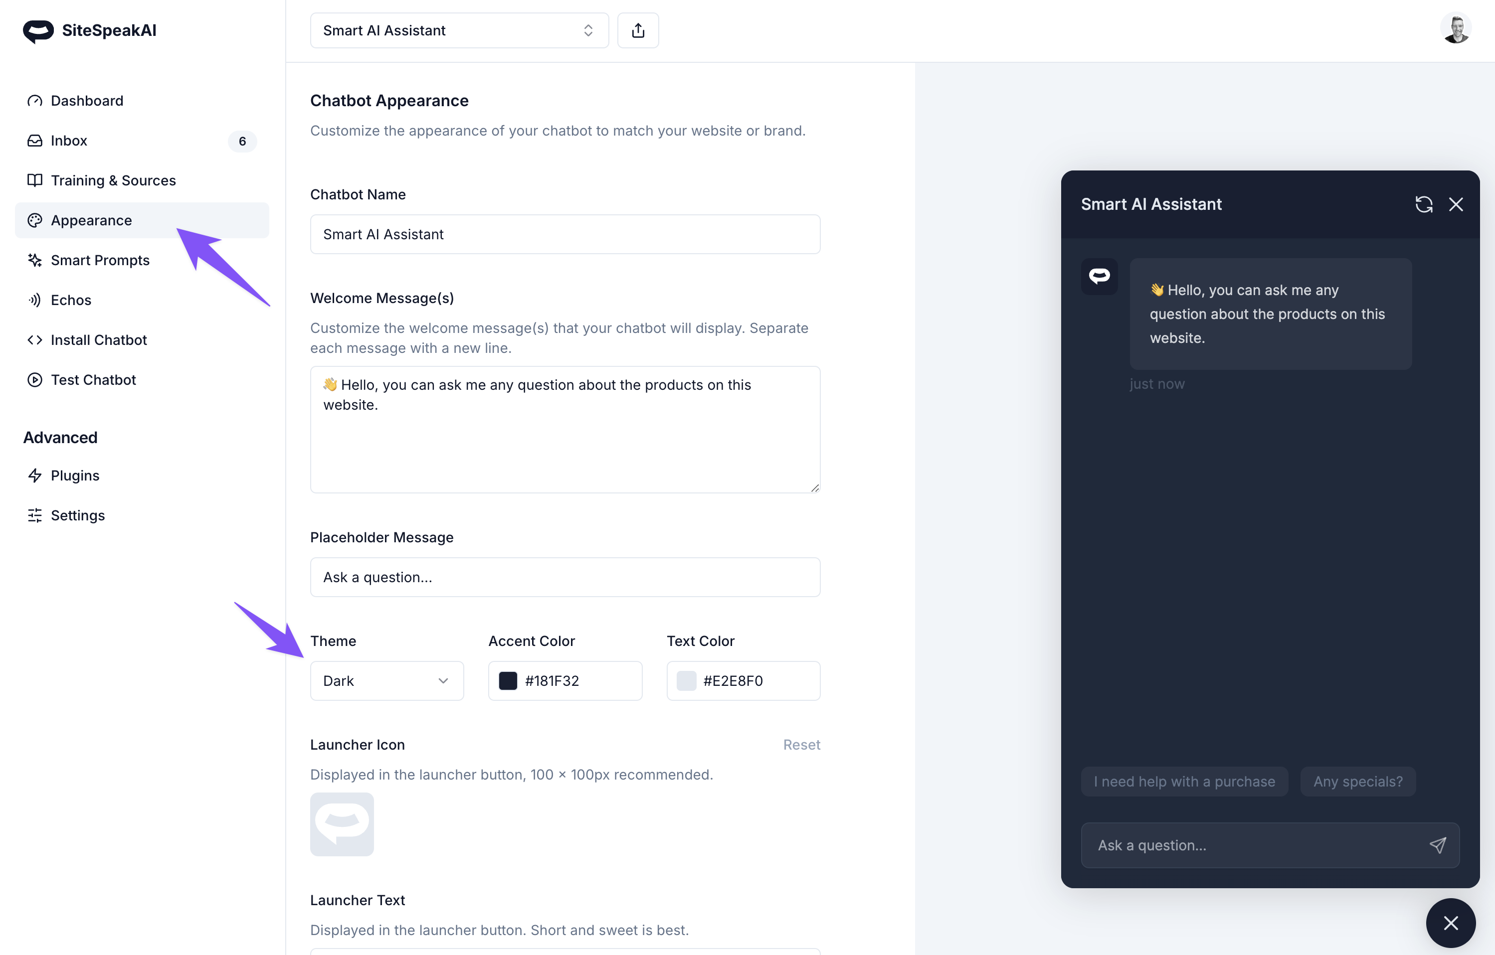The height and width of the screenshot is (955, 1495).
Task: Click 'I need help with a purchase' suggestion
Action: 1184,781
